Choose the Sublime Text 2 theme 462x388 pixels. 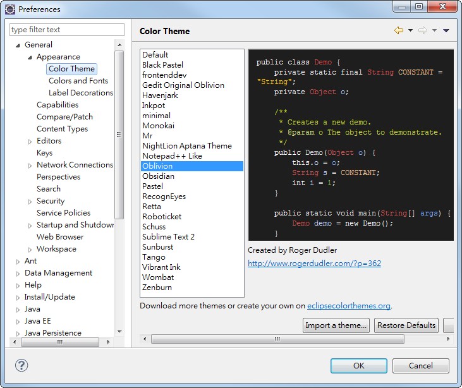[192, 237]
